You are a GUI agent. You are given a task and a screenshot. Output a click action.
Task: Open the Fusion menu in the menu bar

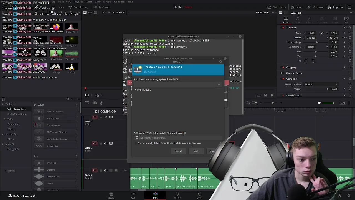(x=89, y=2)
